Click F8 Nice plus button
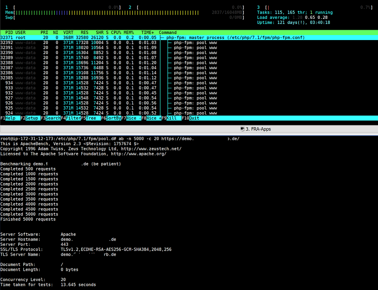The image size is (378, 290). tap(151, 118)
